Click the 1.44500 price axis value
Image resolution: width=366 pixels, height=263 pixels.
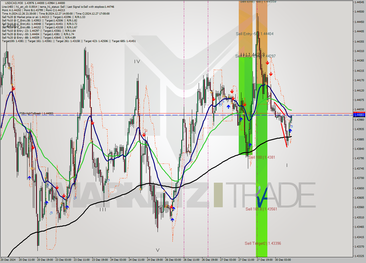click(x=359, y=12)
